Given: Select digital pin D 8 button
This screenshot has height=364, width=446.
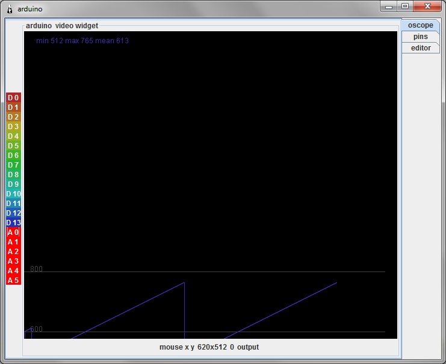Looking at the screenshot, I should [13, 175].
